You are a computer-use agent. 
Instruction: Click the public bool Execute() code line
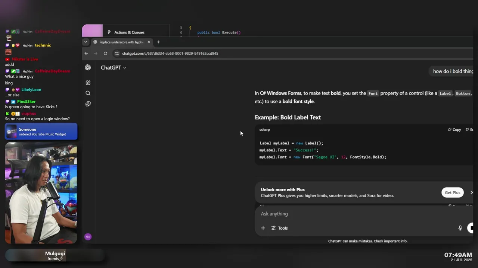tap(219, 32)
